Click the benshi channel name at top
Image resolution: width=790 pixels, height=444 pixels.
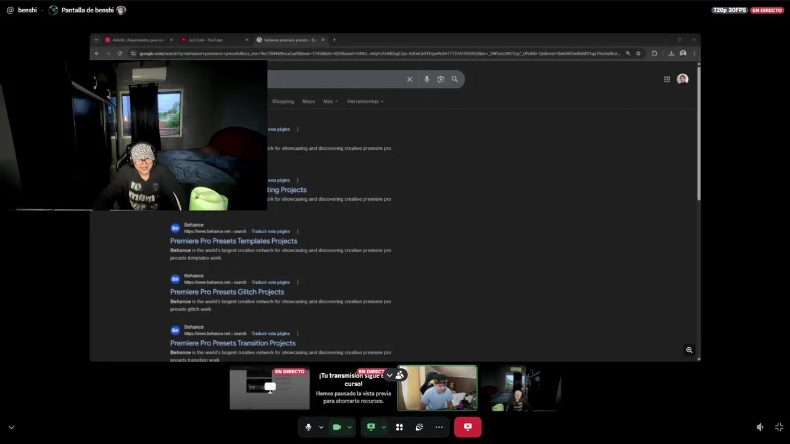(x=27, y=10)
